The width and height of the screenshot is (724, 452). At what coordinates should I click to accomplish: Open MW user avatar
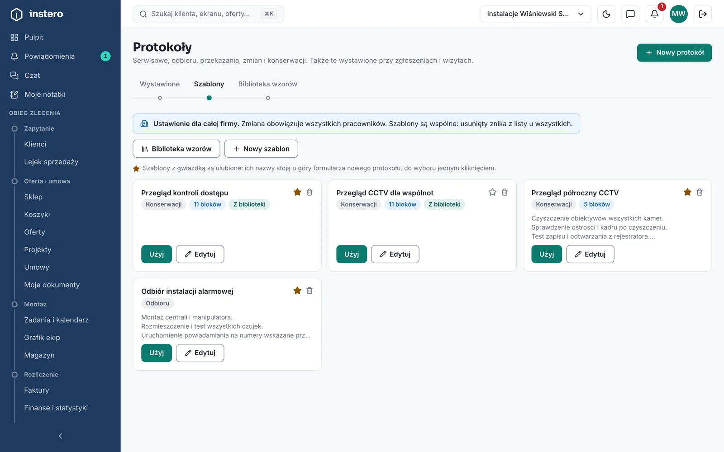pyautogui.click(x=678, y=14)
